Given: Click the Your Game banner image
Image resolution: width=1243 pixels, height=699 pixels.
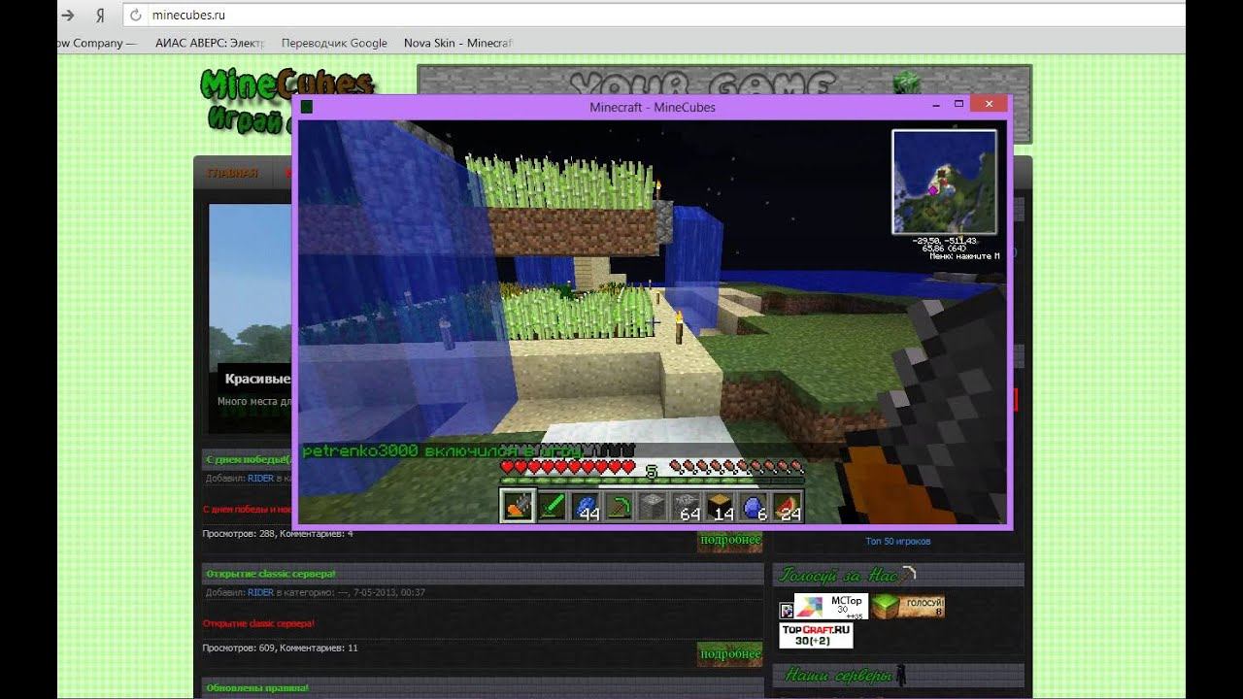Looking at the screenshot, I should (724, 80).
